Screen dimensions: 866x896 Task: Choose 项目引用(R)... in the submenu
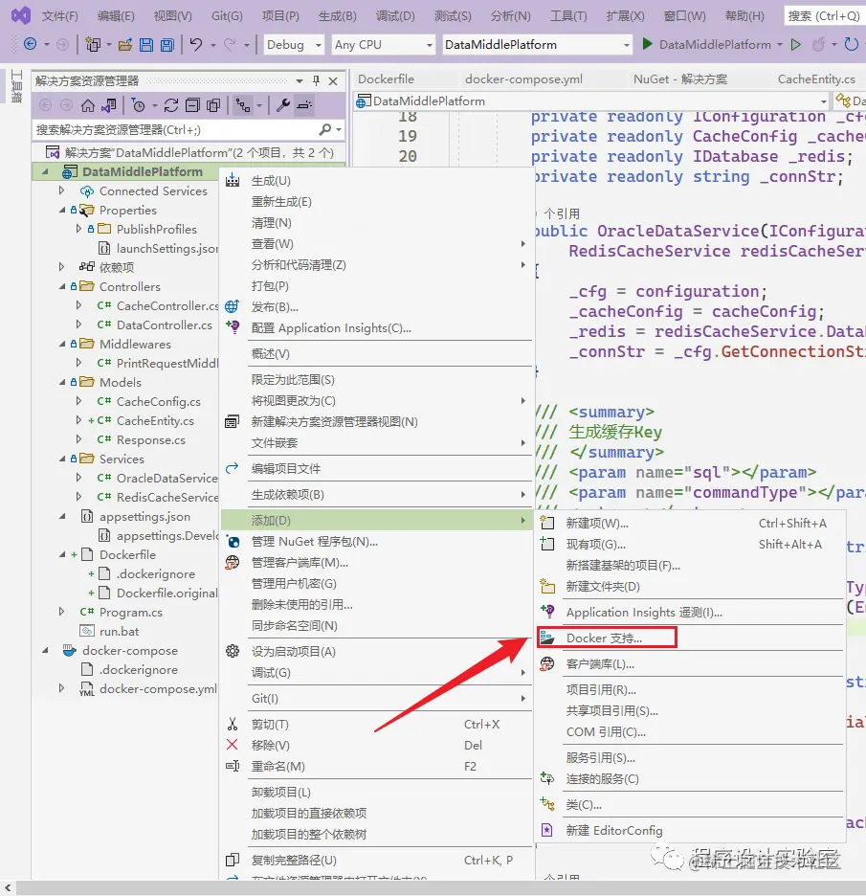[x=690, y=690]
